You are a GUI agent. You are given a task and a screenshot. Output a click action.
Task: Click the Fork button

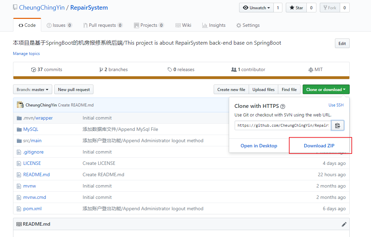(x=330, y=8)
